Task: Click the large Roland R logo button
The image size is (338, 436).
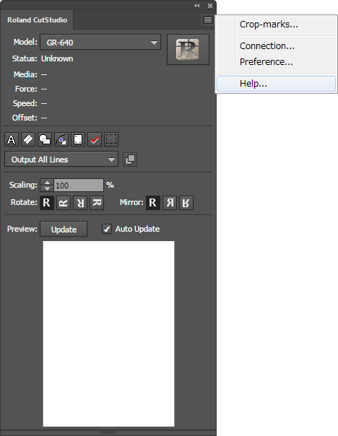Action: (x=188, y=50)
